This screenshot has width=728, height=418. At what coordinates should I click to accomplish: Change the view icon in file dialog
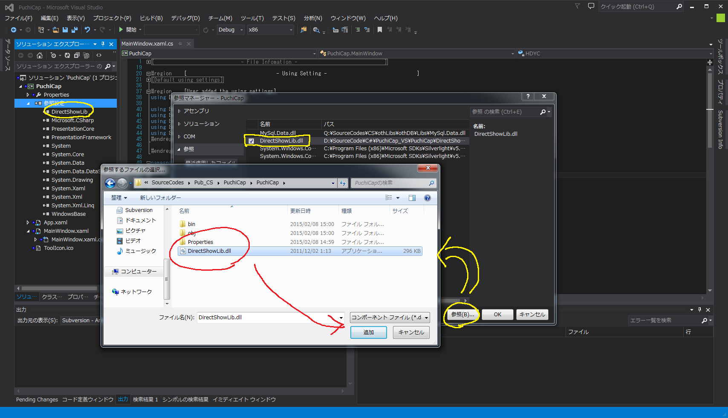click(x=388, y=198)
